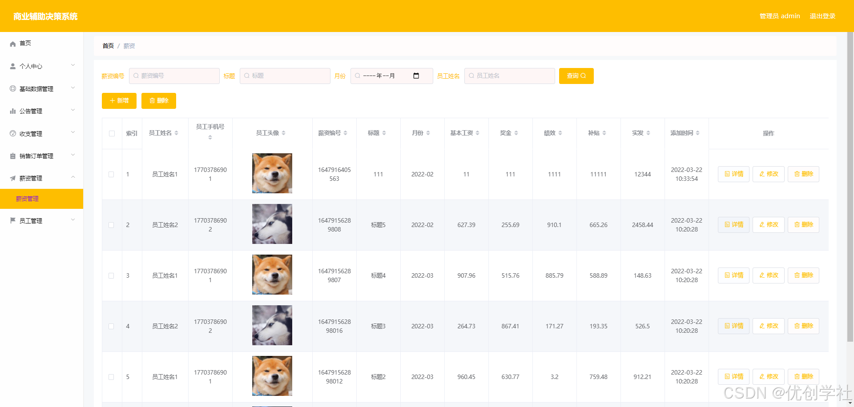The height and width of the screenshot is (407, 854).
Task: Click 删除 for row 1
Action: point(804,174)
